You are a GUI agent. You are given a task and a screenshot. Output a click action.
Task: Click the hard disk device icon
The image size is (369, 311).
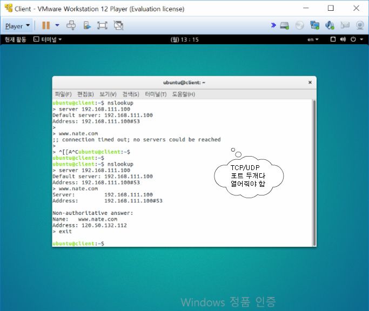(285, 25)
